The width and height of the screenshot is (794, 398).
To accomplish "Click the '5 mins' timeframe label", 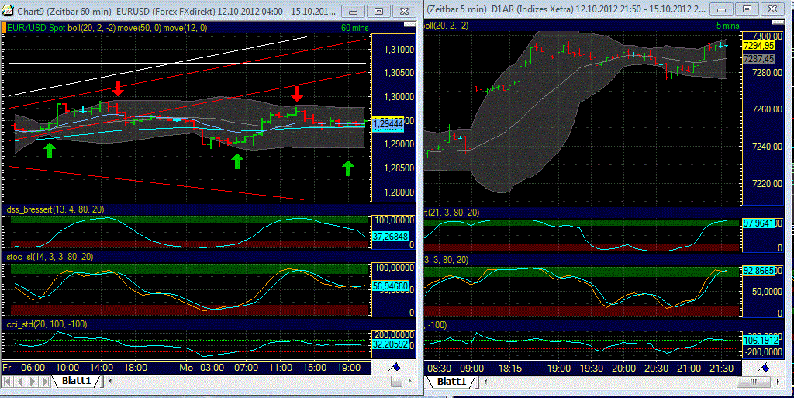I will click(x=727, y=26).
